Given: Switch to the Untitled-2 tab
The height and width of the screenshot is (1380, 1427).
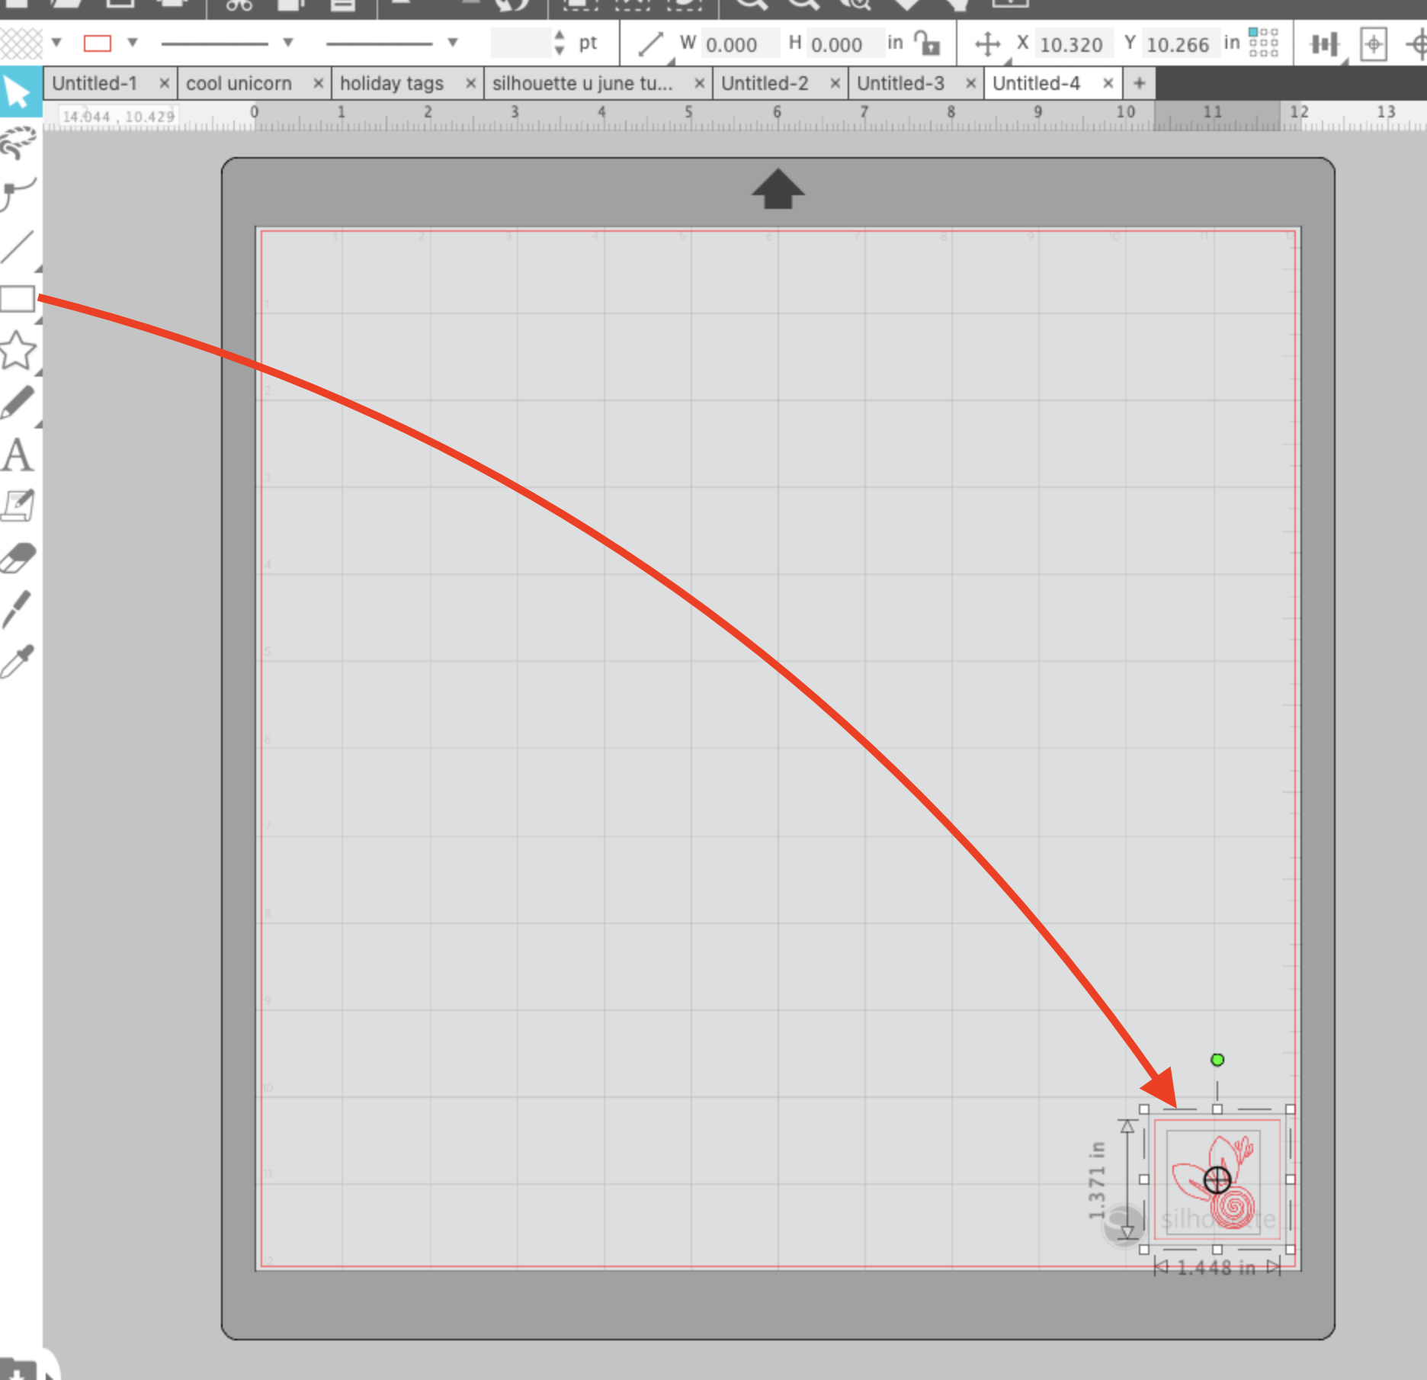Looking at the screenshot, I should click(x=765, y=83).
